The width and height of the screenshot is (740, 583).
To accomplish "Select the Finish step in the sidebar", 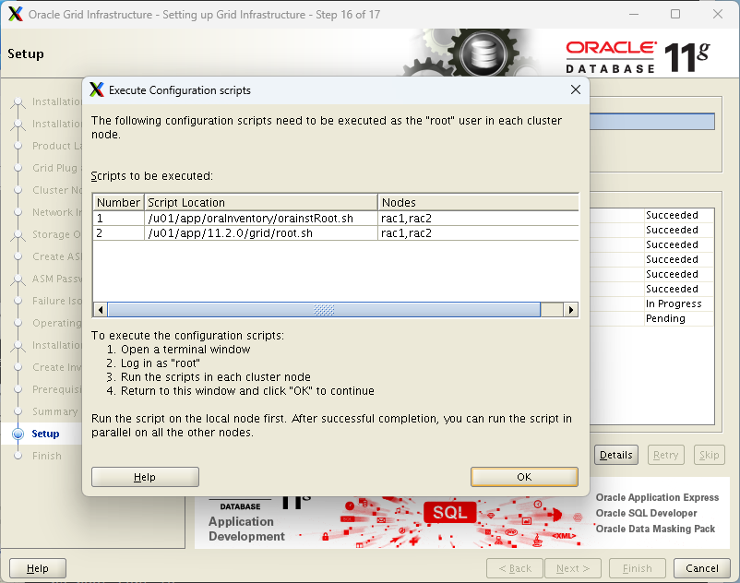I will 47,456.
